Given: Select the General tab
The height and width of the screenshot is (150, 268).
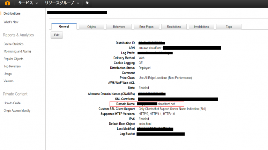Looking at the screenshot, I should (64, 27).
